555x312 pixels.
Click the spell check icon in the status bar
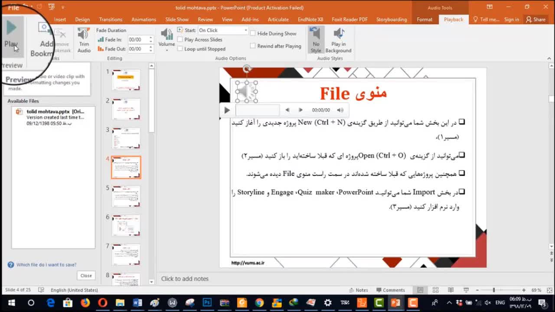click(41, 290)
